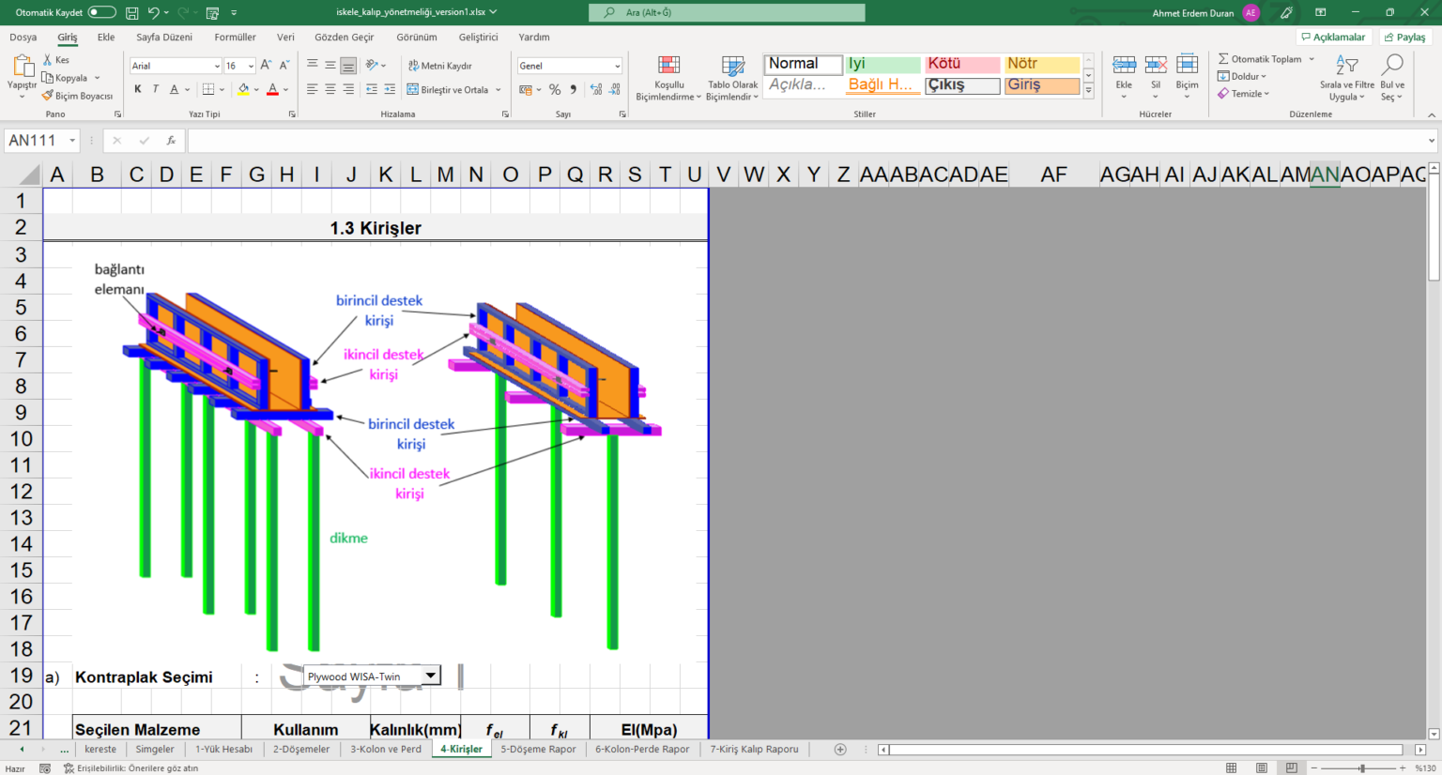This screenshot has height=775, width=1442.
Task: Click the zoom slider handle
Action: coord(1361,768)
